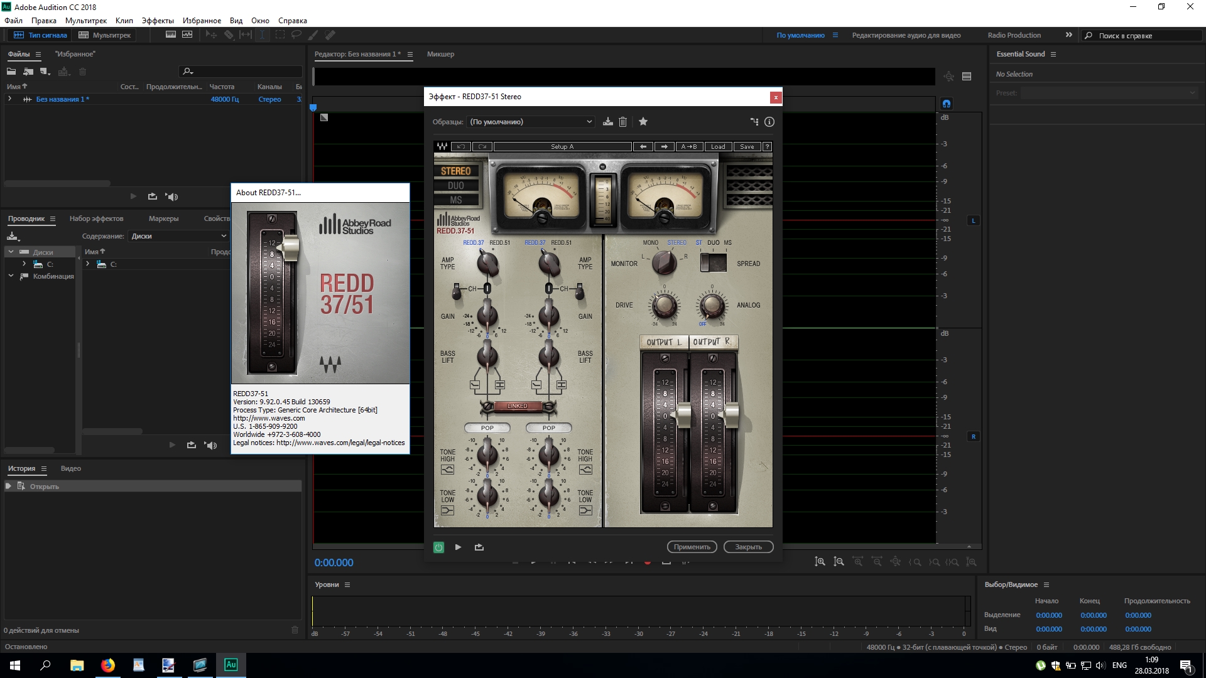
Task: Expand workspace list double-arrow
Action: (x=1068, y=35)
